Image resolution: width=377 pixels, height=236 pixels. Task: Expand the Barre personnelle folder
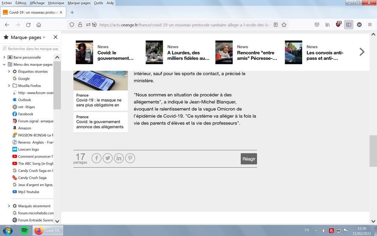pyautogui.click(x=4, y=57)
